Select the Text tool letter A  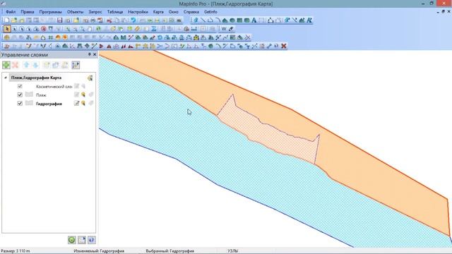click(254, 20)
